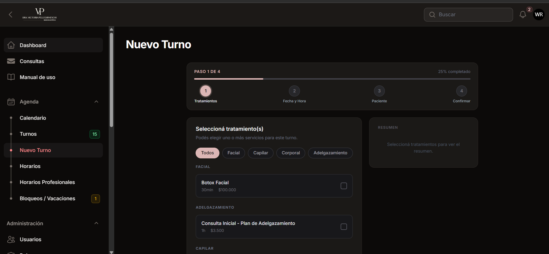
Task: Open the notifications bell
Action: coord(523,15)
